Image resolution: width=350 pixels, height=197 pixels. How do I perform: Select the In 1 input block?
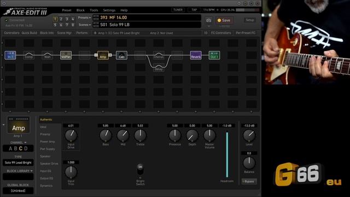coord(10,55)
